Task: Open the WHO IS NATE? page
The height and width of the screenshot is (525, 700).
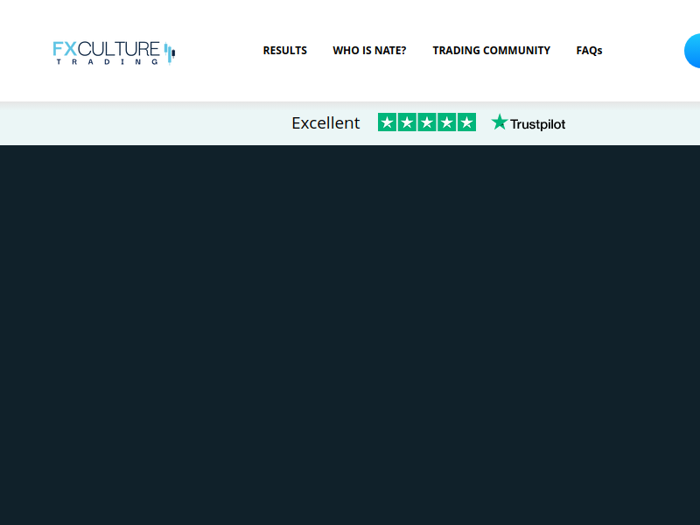Action: (x=369, y=51)
